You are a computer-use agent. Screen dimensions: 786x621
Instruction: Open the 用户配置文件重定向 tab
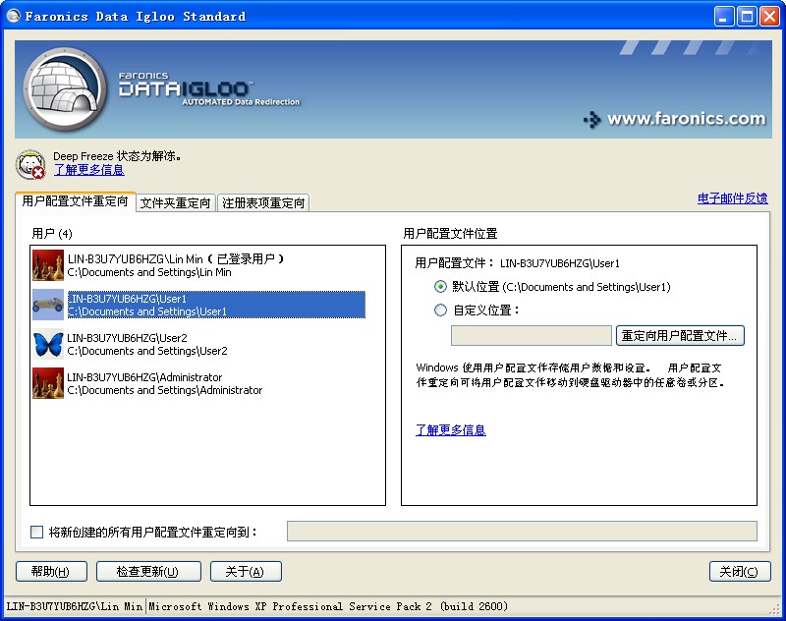point(75,201)
